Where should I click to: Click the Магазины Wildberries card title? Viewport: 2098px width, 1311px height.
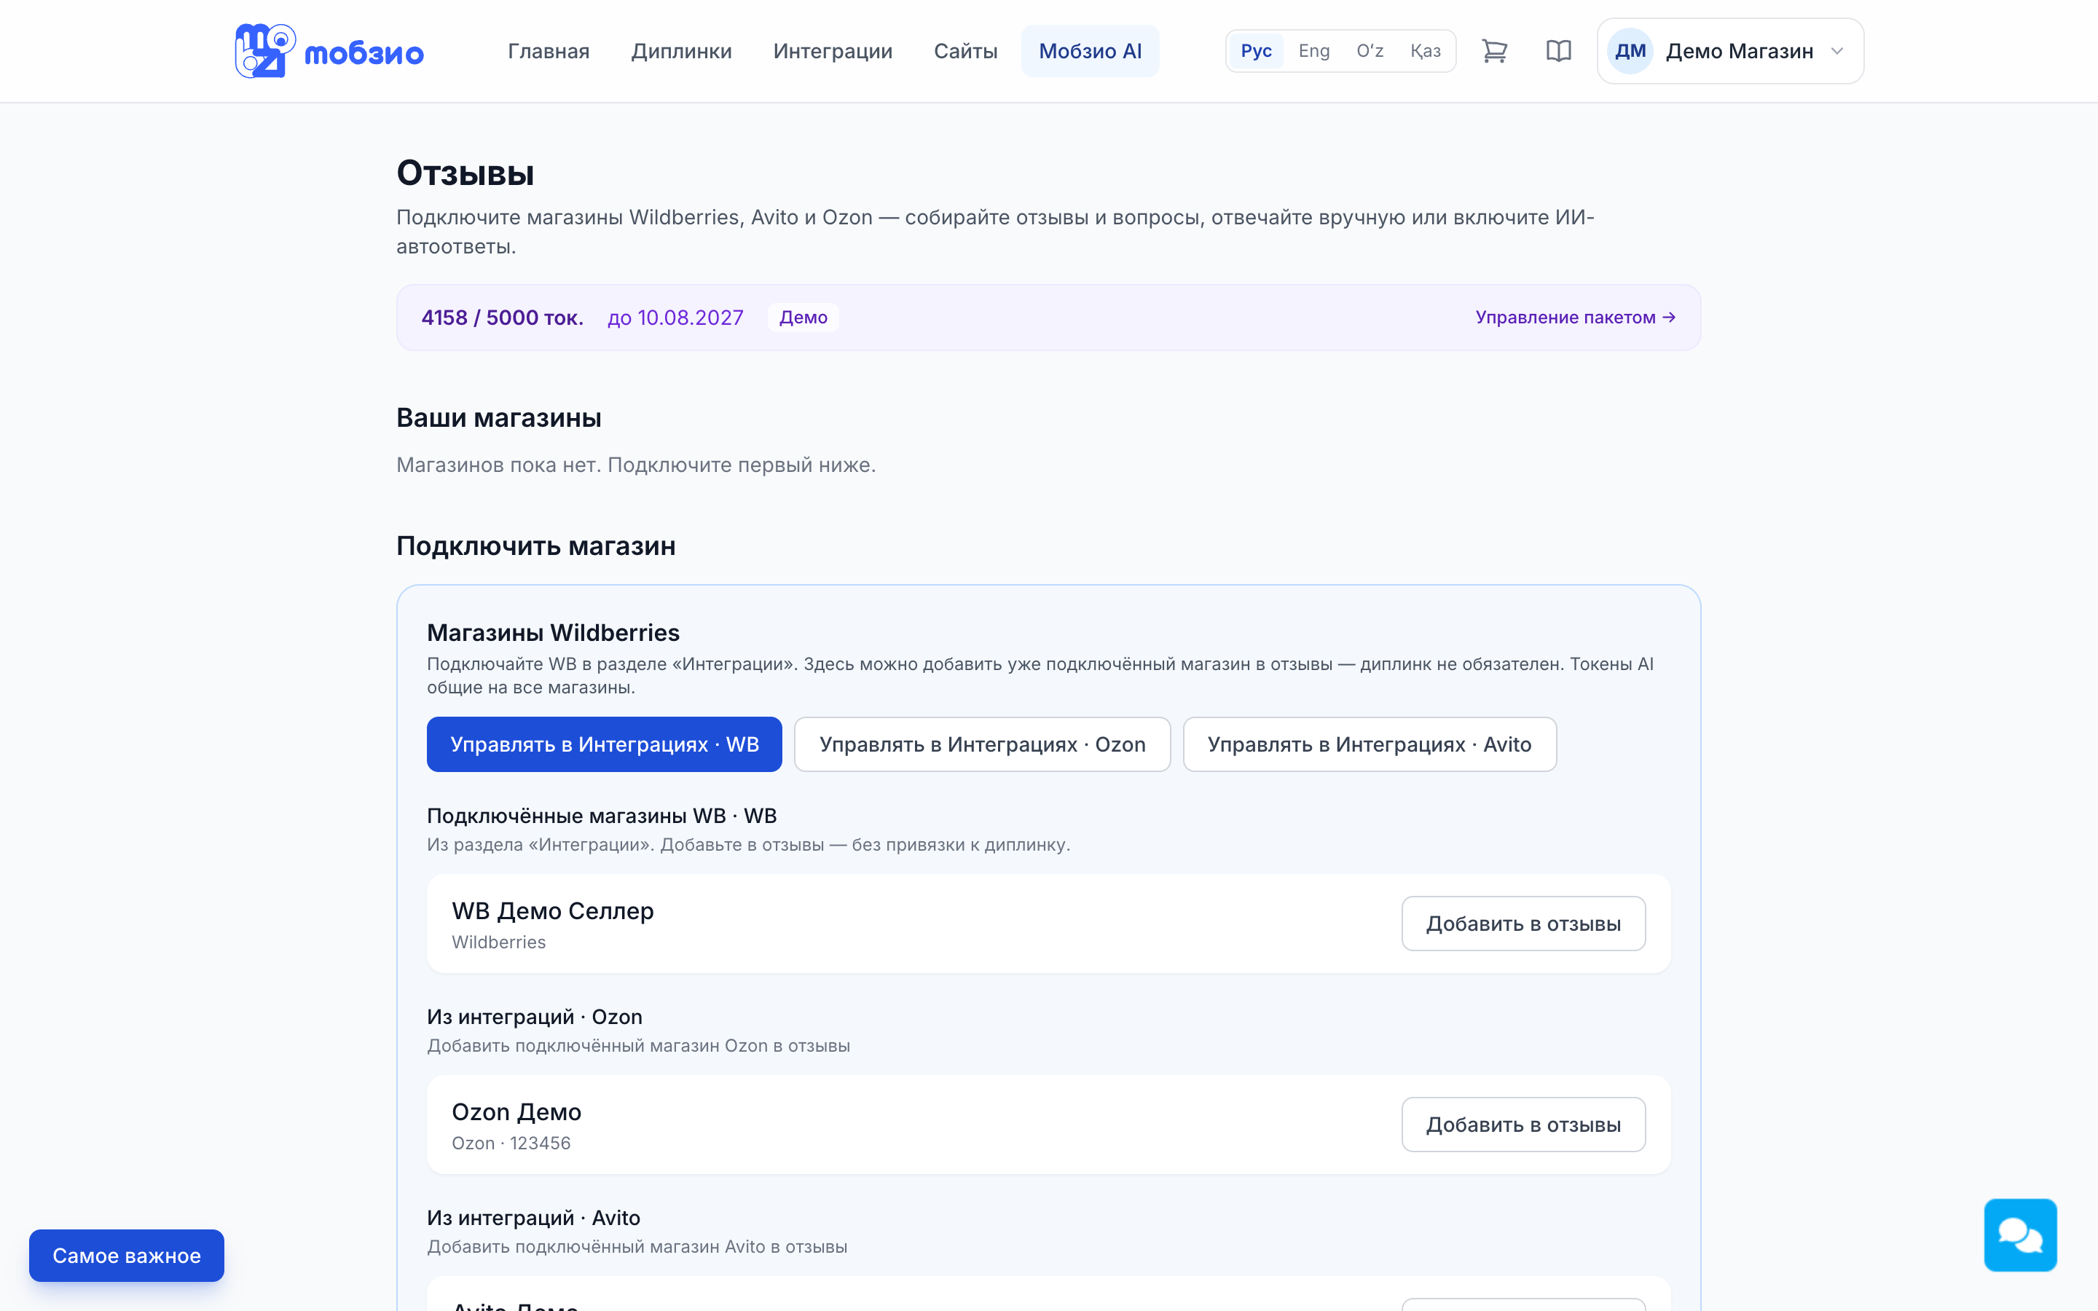(x=553, y=633)
